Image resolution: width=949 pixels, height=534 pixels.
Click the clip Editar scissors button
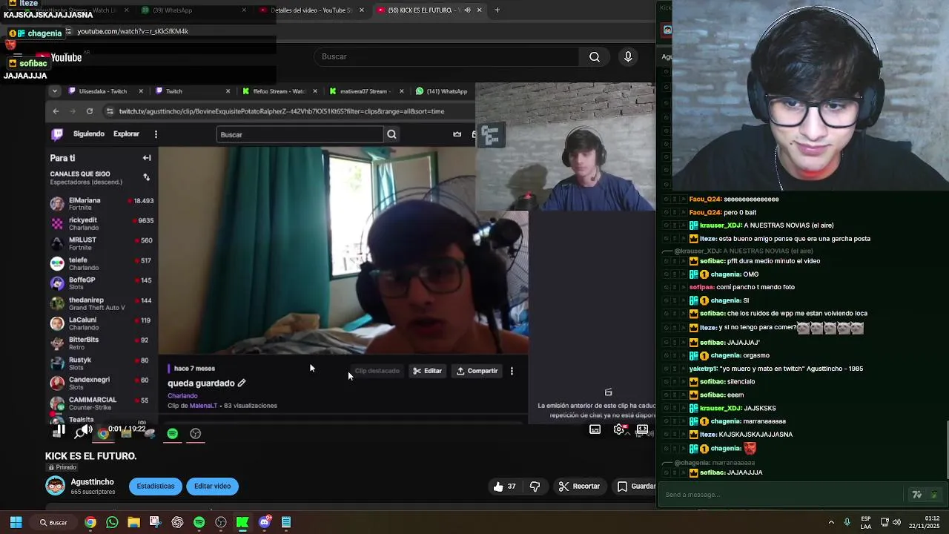click(427, 371)
